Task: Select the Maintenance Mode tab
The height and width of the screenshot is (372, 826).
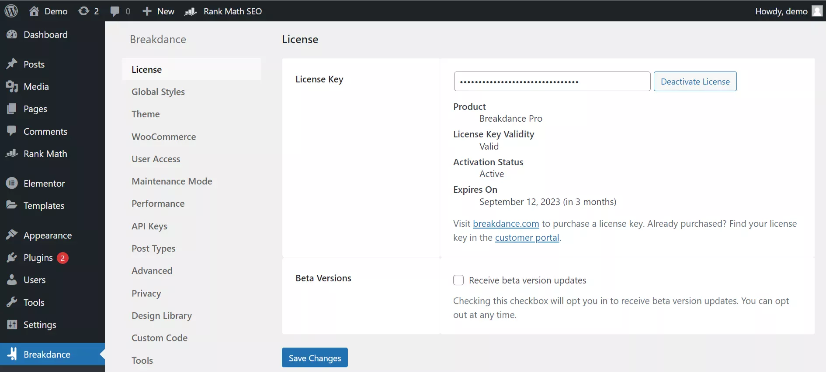Action: click(172, 181)
